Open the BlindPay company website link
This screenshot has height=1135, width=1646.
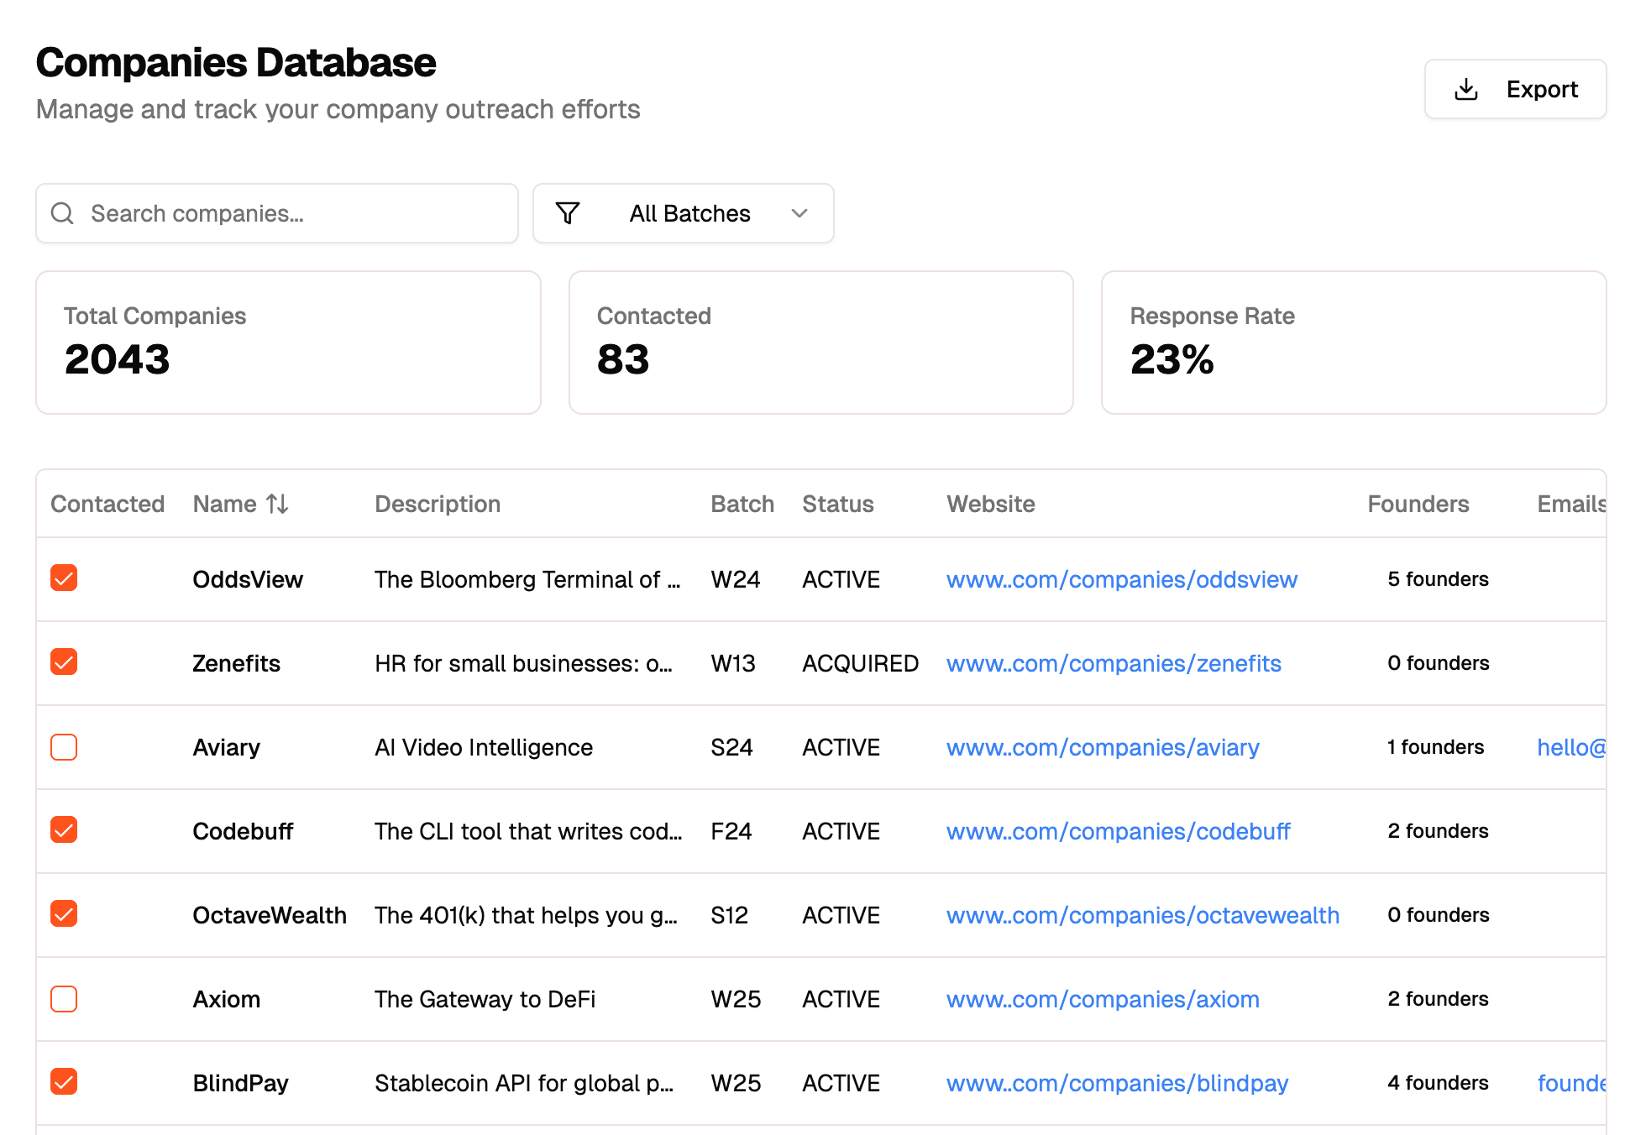coord(1117,1083)
